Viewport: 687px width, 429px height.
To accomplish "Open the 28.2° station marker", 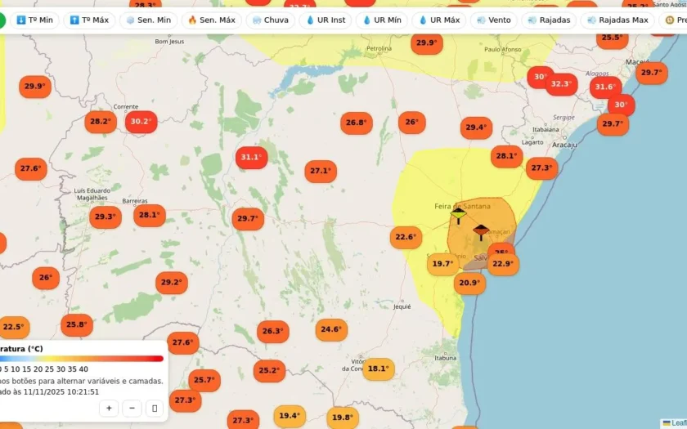I will coord(101,122).
